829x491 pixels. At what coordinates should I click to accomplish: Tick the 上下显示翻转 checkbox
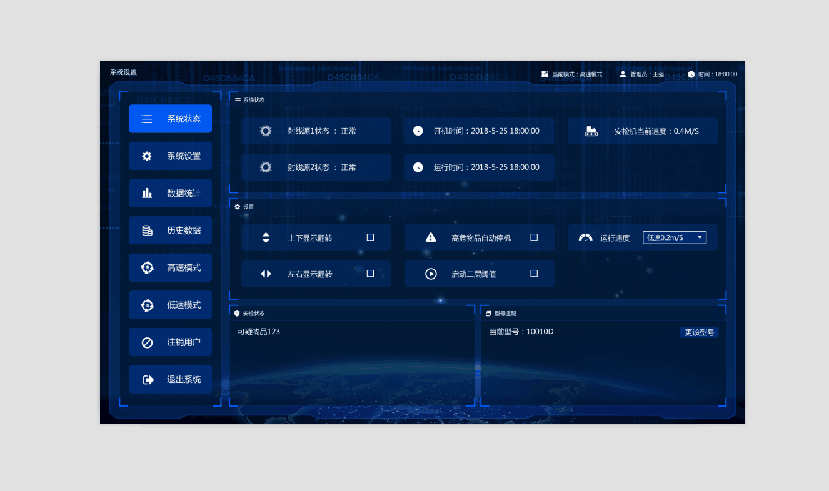coord(370,237)
